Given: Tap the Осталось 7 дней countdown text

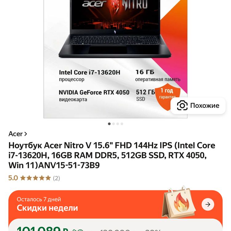Looking at the screenshot, I should [39, 199].
